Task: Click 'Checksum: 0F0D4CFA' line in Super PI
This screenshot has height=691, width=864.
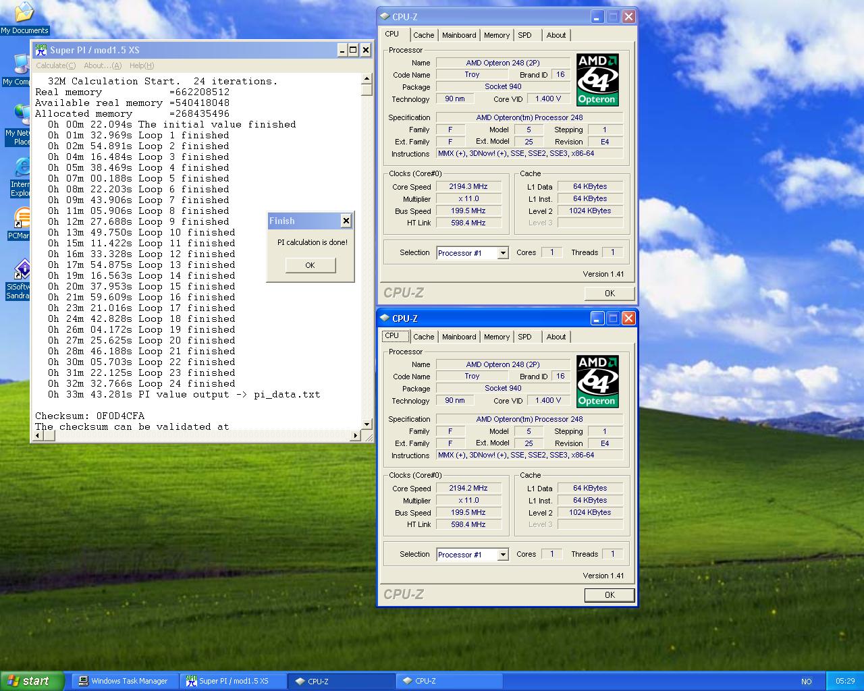Action: coord(90,416)
